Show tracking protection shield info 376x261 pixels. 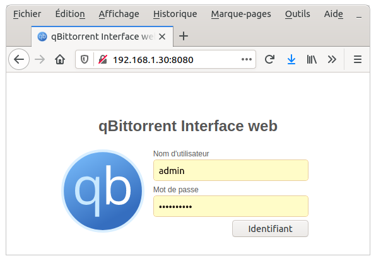tap(85, 59)
